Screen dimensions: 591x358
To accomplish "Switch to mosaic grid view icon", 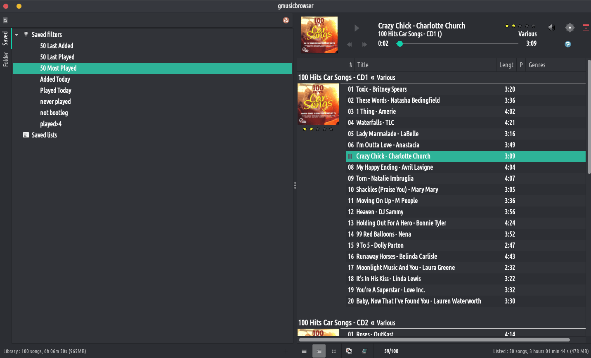I will coord(334,351).
